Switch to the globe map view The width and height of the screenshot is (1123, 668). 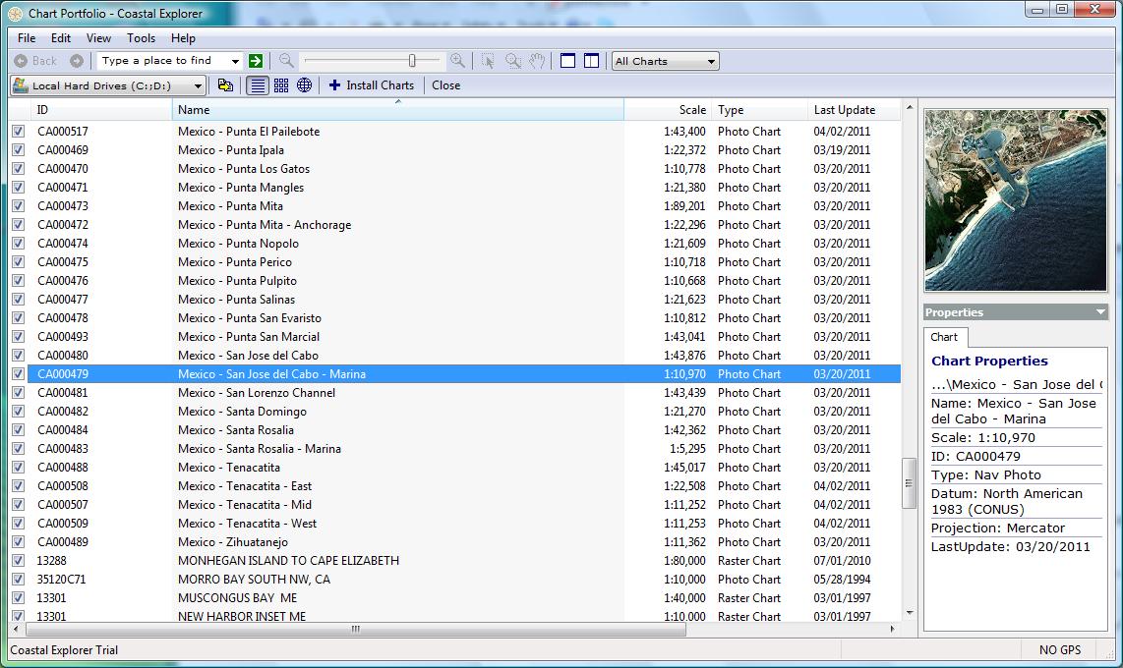(305, 85)
